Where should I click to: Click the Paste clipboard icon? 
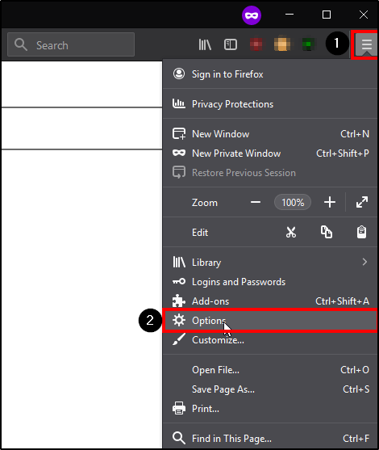click(x=361, y=232)
